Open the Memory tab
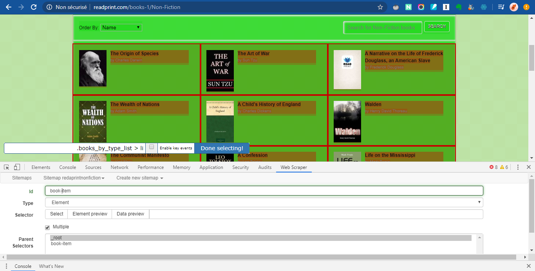Image resolution: width=535 pixels, height=271 pixels. point(181,167)
